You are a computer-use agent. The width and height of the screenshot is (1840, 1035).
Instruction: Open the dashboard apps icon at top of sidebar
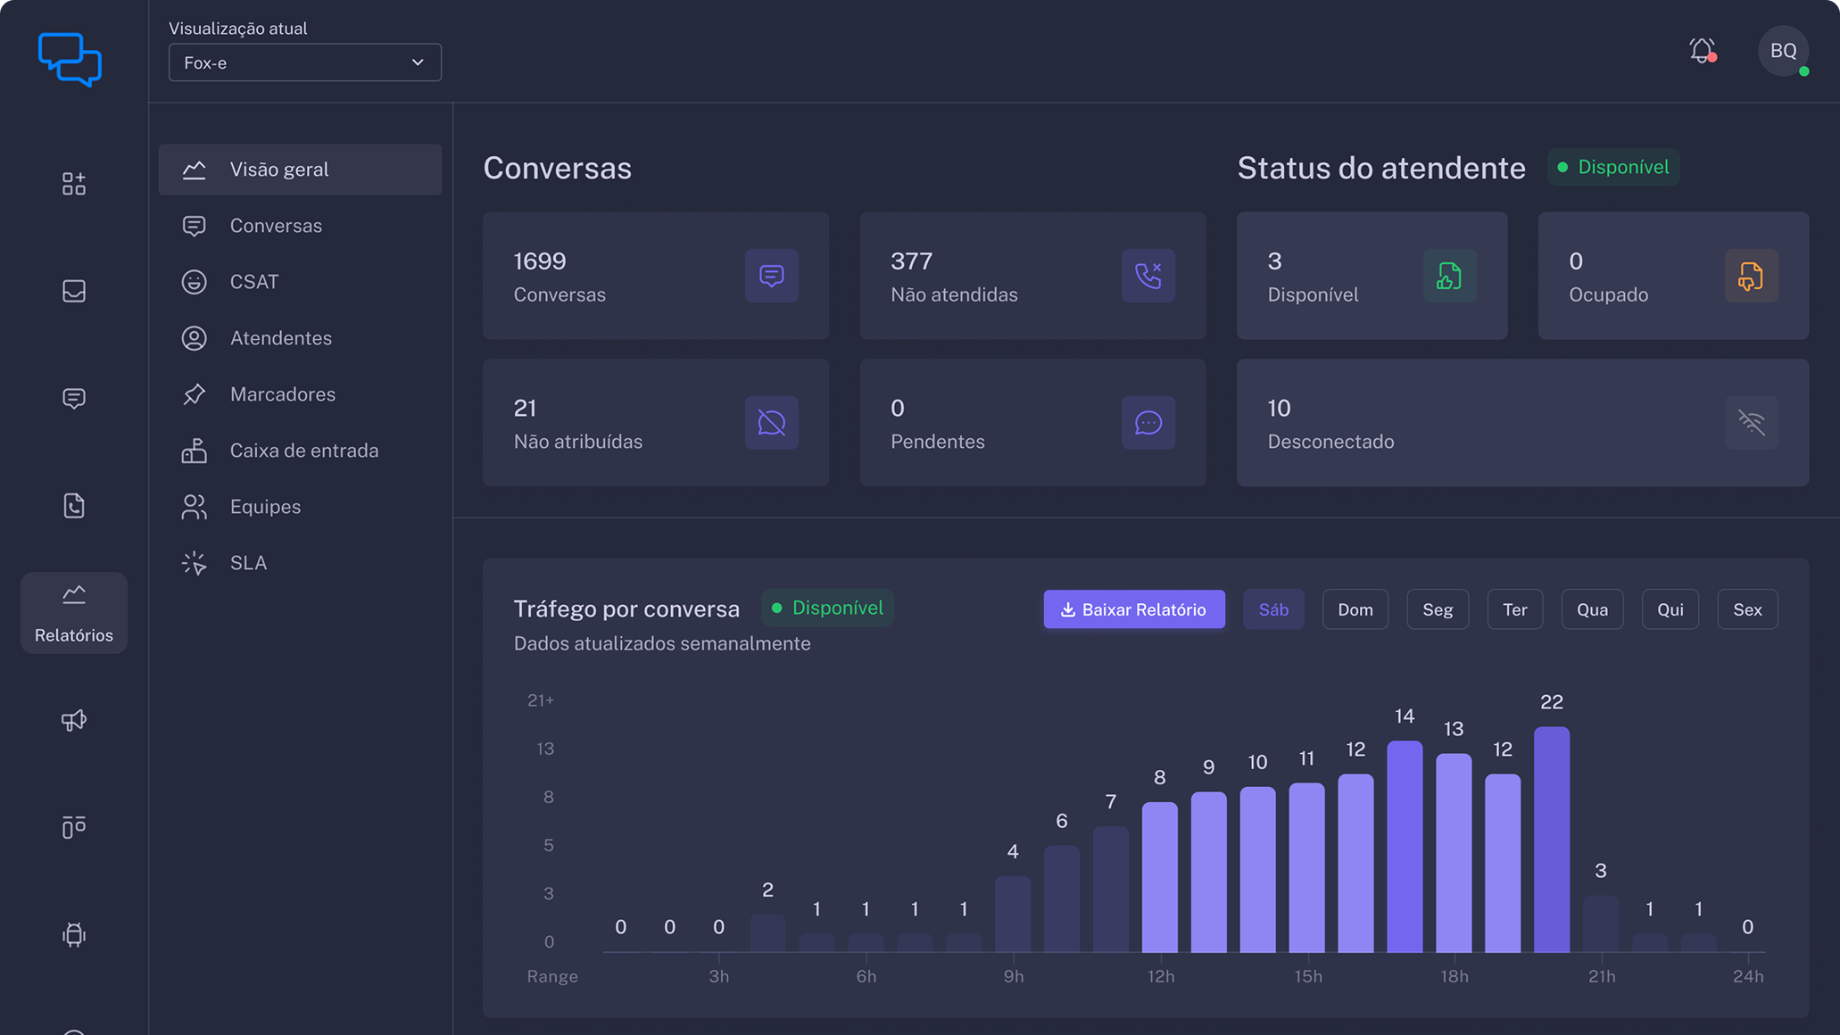pos(74,184)
